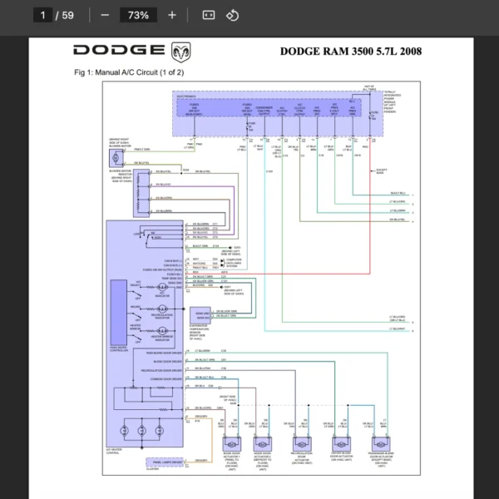Image resolution: width=499 pixels, height=499 pixels.
Task: Select the DODGE RAM 3500 5.7L 2008 title
Action: click(351, 52)
